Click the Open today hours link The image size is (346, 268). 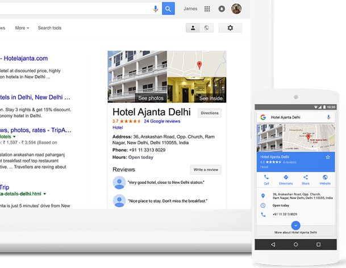point(141,157)
